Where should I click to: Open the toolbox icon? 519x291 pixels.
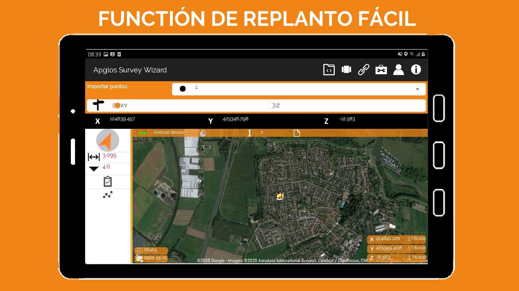coord(381,70)
